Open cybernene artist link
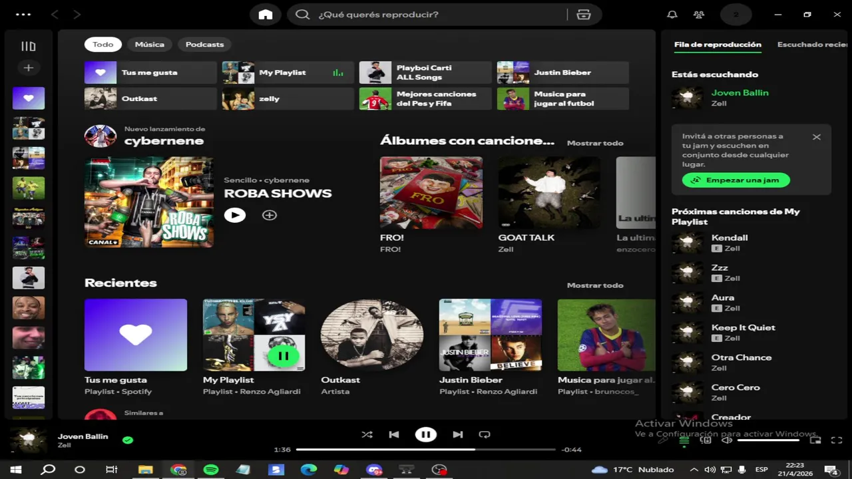The width and height of the screenshot is (852, 479). 164,141
